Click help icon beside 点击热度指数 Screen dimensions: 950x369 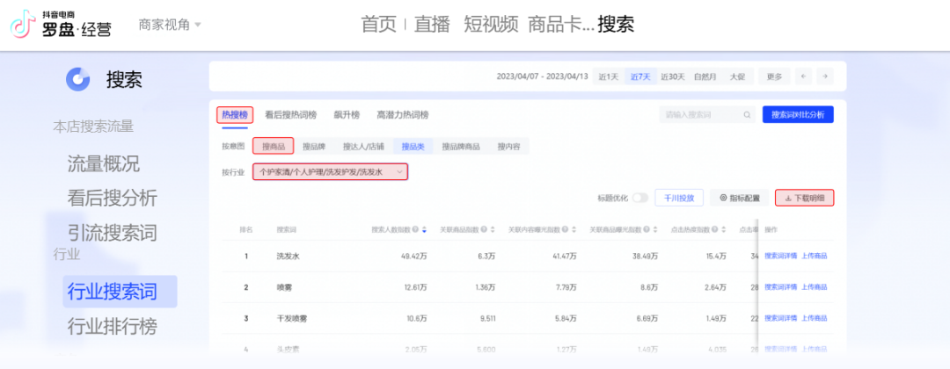715,230
